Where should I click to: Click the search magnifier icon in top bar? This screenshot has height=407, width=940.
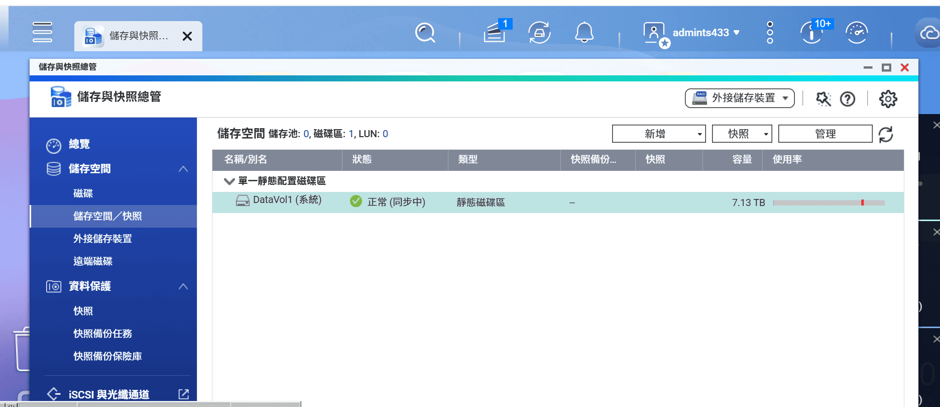point(425,33)
